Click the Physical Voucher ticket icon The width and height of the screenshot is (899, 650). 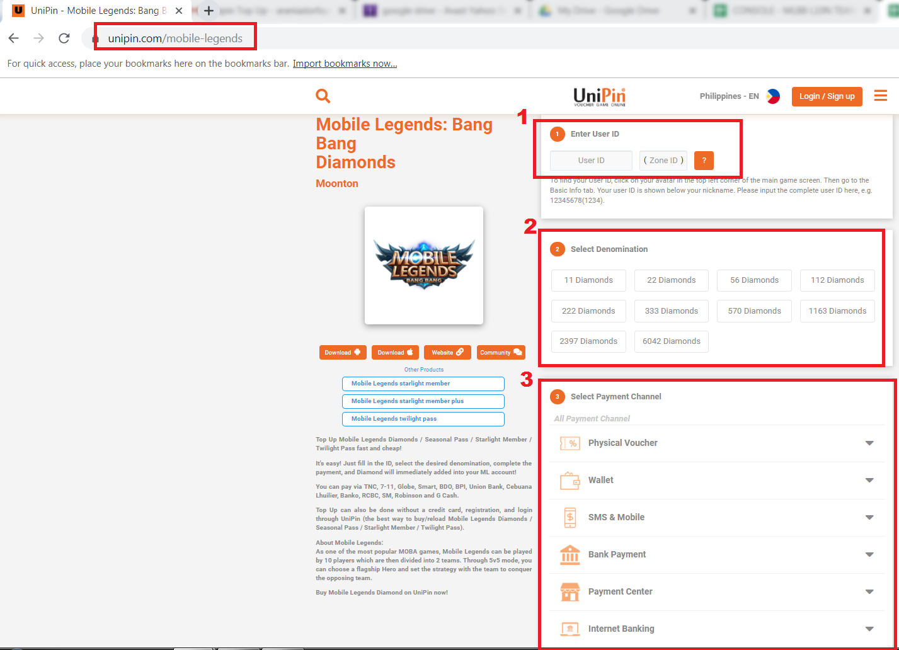[570, 443]
